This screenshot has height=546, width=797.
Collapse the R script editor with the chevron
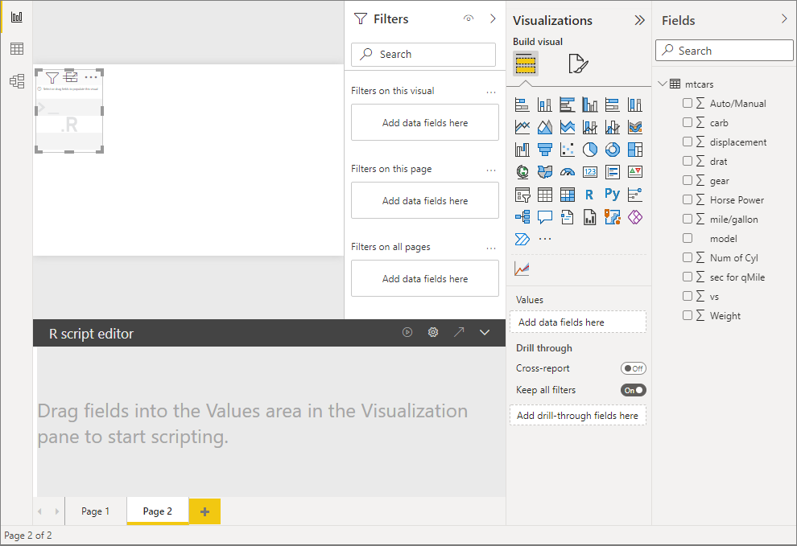(484, 332)
